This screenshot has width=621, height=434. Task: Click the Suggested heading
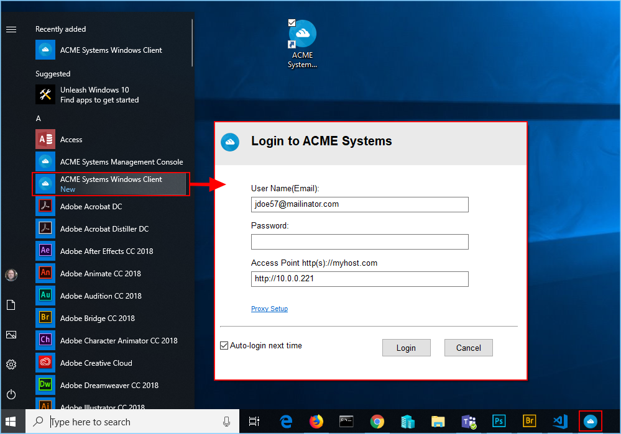[x=53, y=74]
